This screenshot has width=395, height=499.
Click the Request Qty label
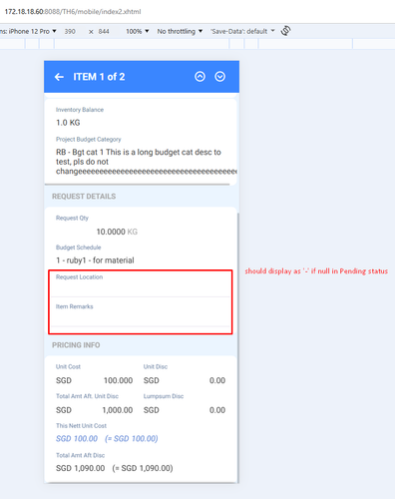tap(72, 218)
